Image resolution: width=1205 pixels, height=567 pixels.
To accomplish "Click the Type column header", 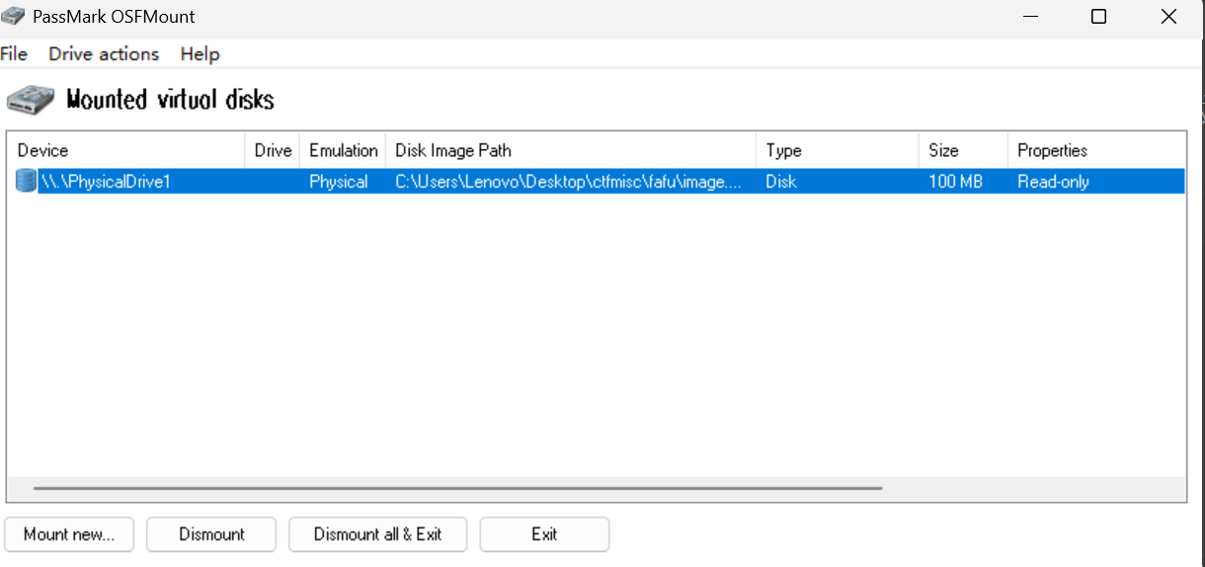I will (x=838, y=150).
